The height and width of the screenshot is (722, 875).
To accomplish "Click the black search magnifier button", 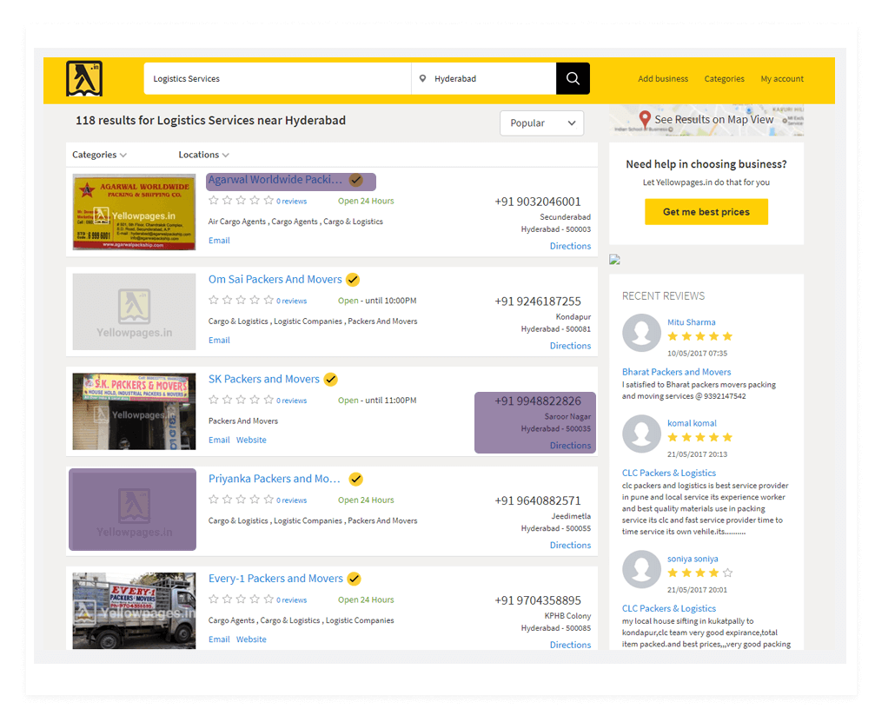I will tap(573, 79).
